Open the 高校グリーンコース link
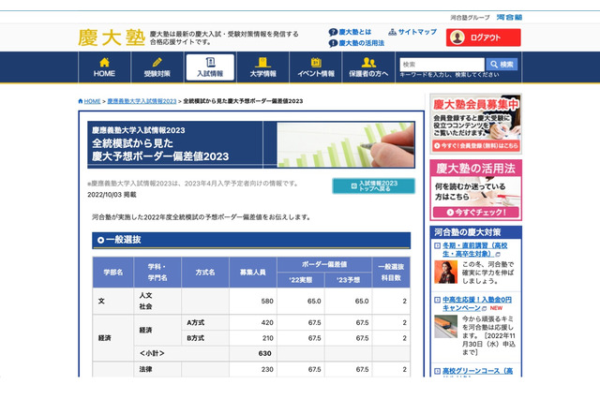 [x=477, y=371]
